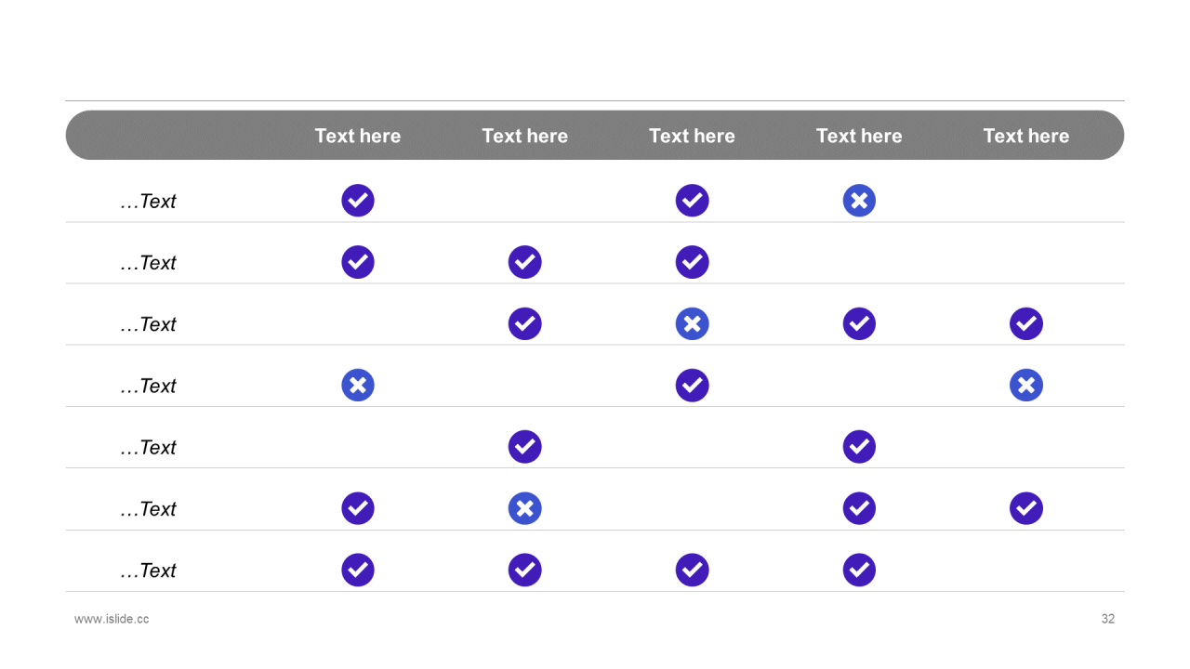Click the cross icon in the sixth table row
Viewport: 1190px width, 669px height.
(x=524, y=508)
